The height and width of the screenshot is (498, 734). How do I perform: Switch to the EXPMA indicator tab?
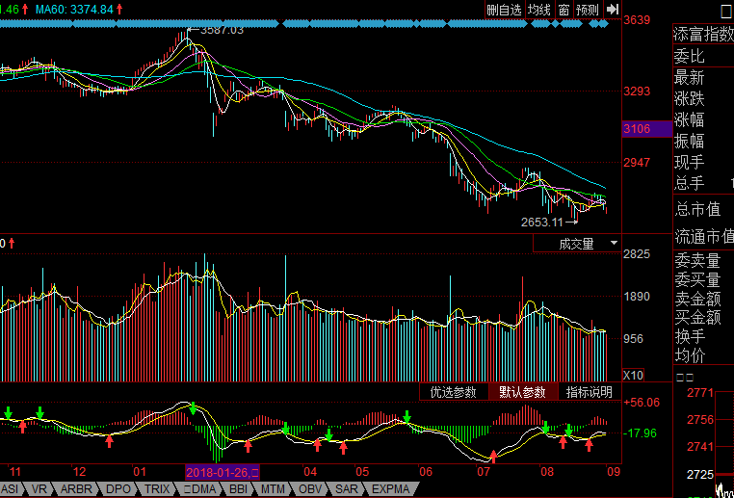tap(391, 489)
